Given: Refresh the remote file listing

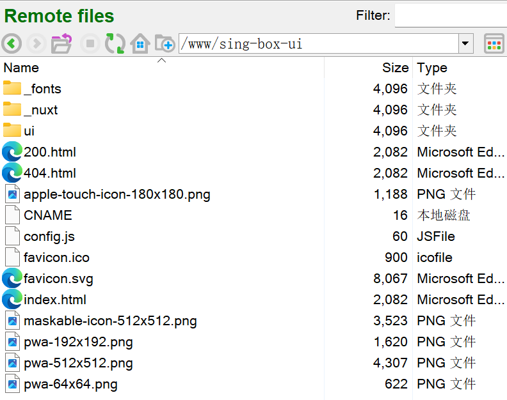Looking at the screenshot, I should coord(115,43).
